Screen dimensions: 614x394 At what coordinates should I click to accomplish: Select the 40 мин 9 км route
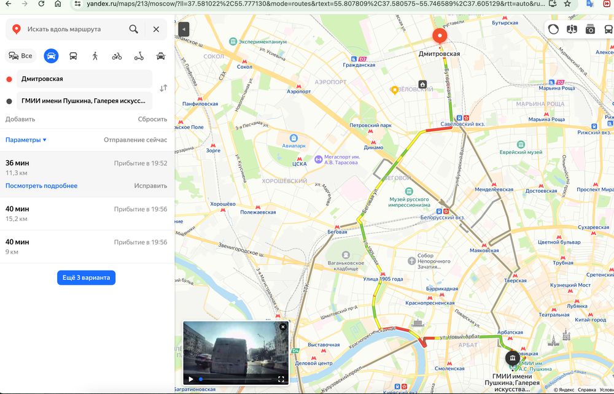point(86,247)
